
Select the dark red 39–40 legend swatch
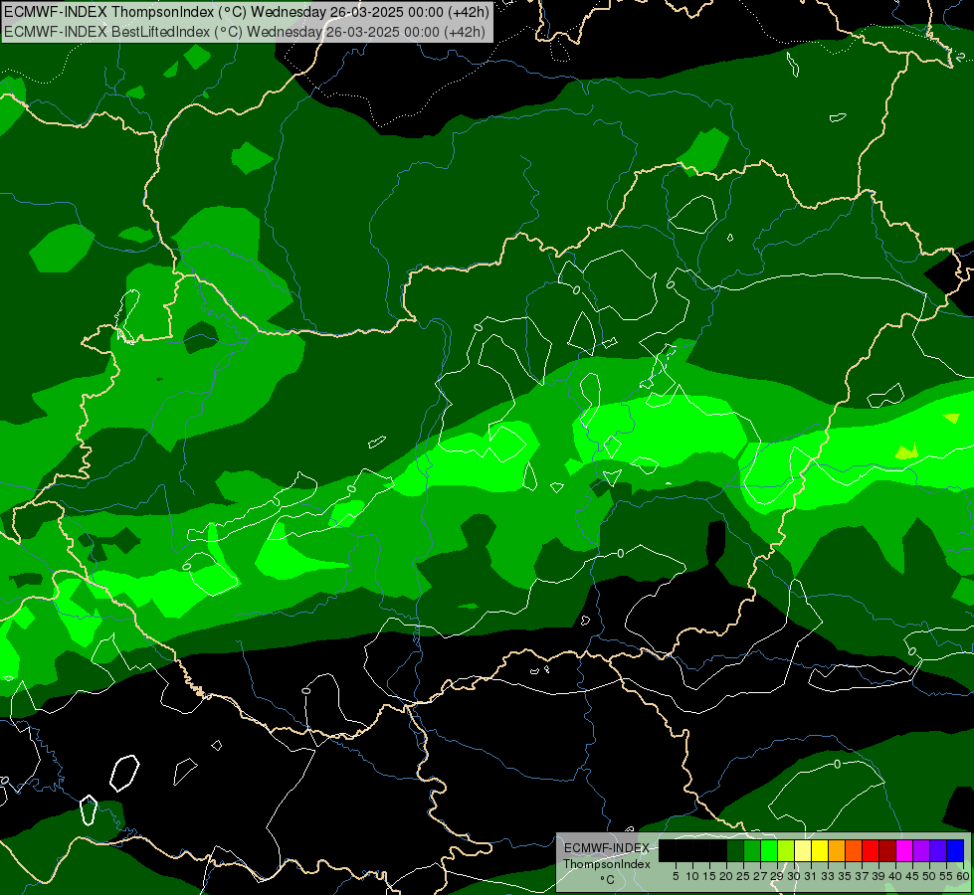(x=887, y=850)
